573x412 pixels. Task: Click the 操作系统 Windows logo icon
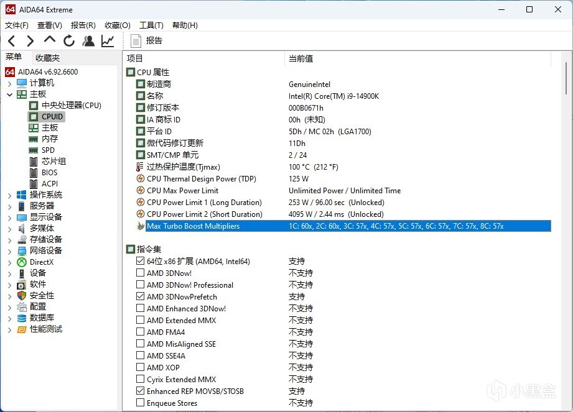point(22,195)
